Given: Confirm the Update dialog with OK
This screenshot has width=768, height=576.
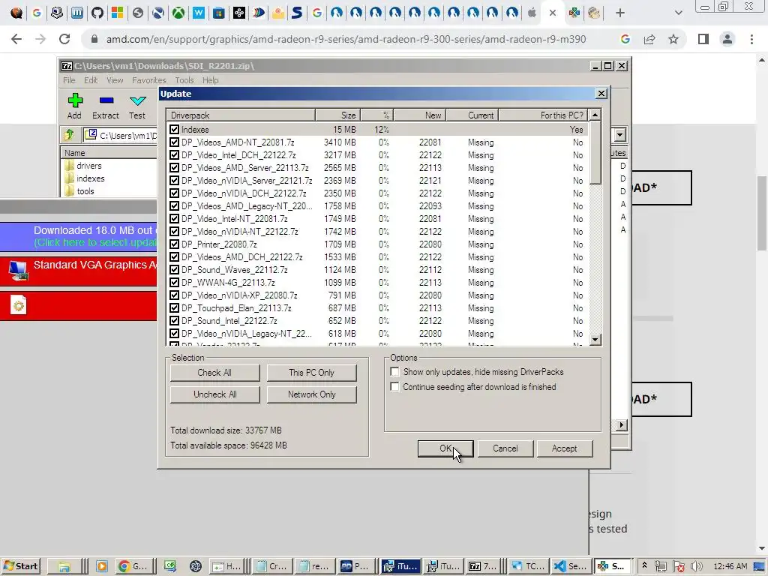Looking at the screenshot, I should 445,448.
